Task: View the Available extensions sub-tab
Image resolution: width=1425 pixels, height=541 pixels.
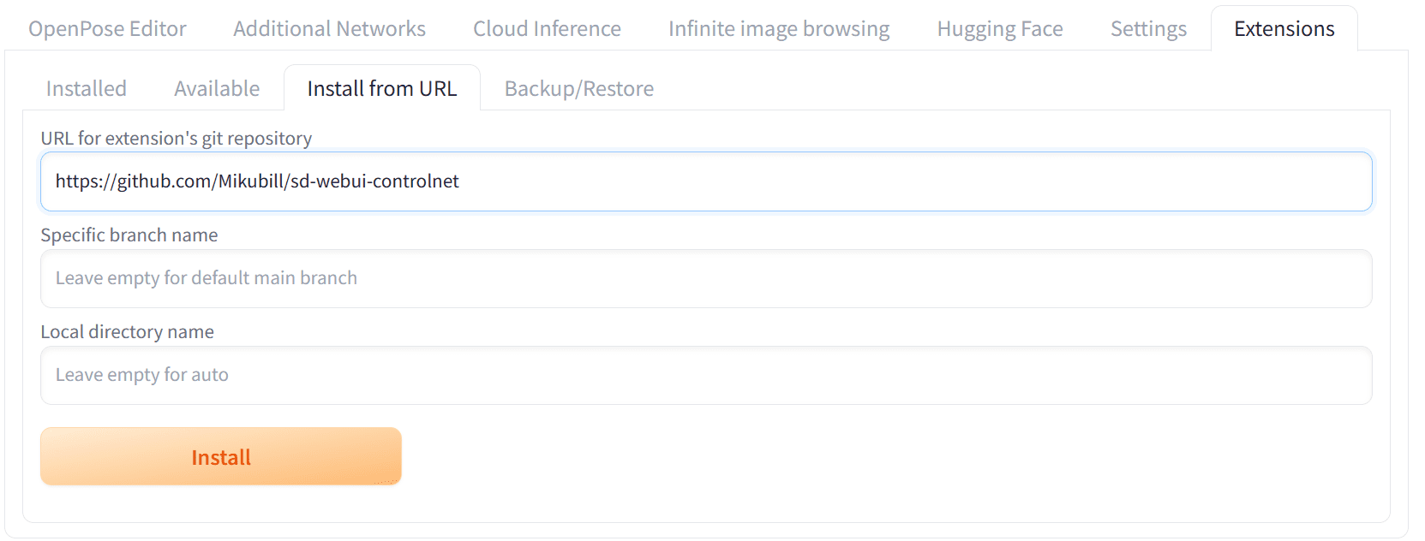Action: coord(217,88)
